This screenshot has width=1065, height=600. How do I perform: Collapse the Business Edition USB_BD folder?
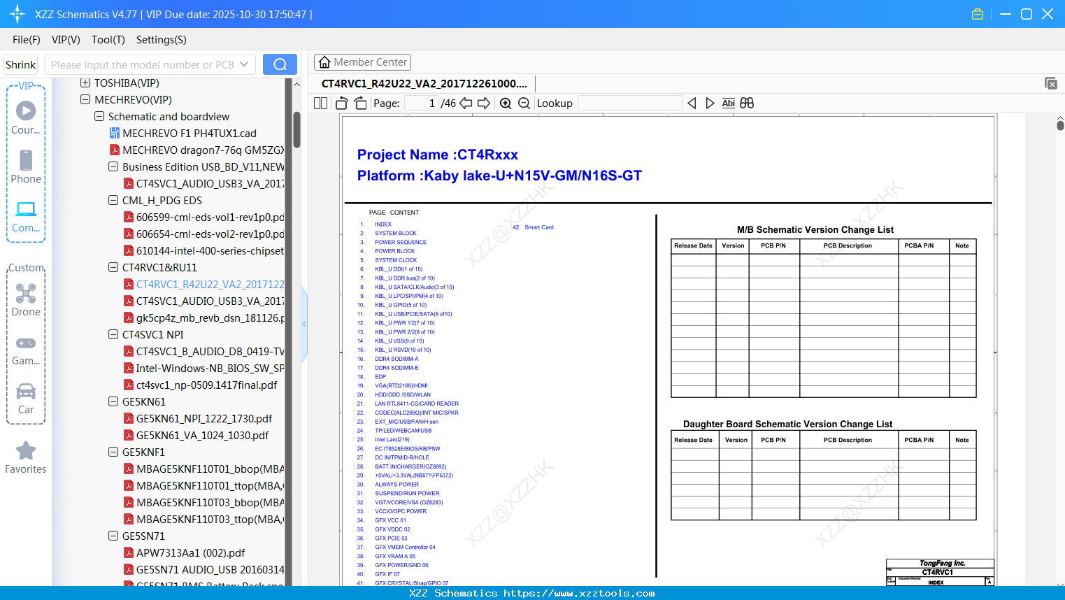click(x=113, y=167)
